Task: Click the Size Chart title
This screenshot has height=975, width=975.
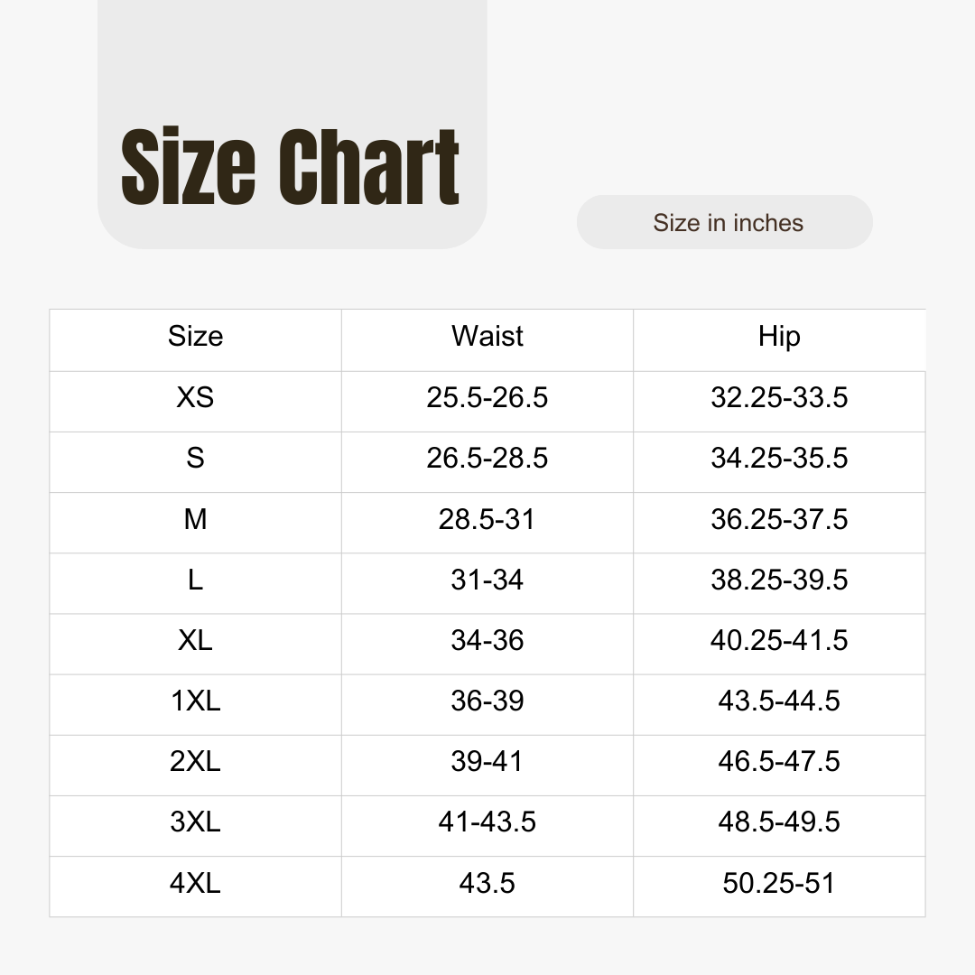Action: pos(290,167)
